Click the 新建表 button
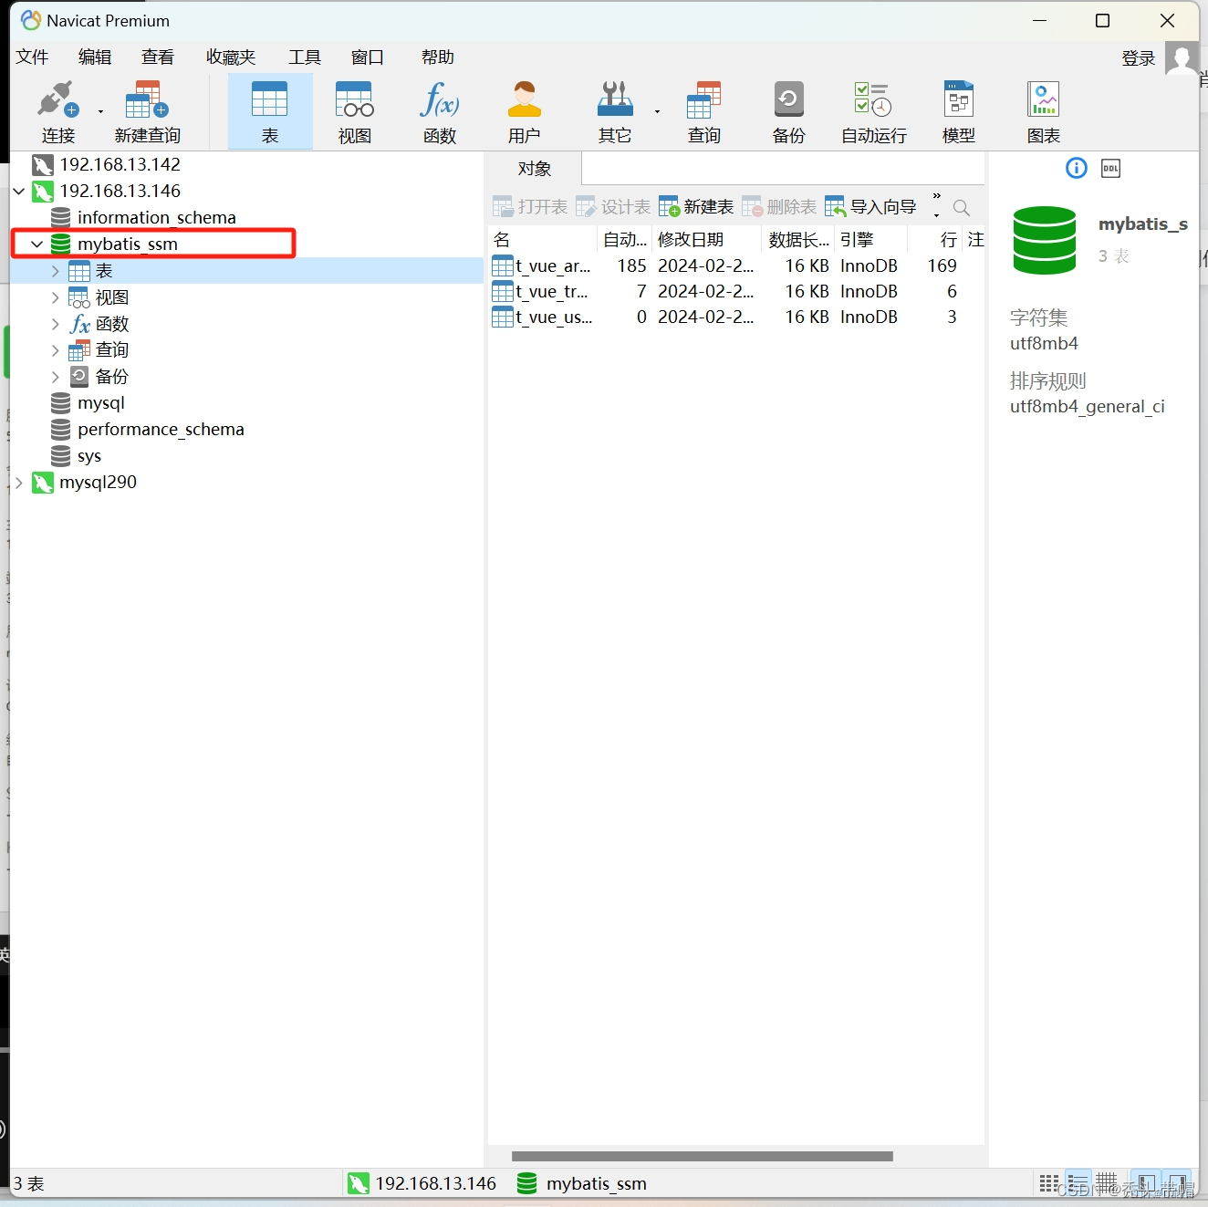The width and height of the screenshot is (1208, 1207). (696, 207)
